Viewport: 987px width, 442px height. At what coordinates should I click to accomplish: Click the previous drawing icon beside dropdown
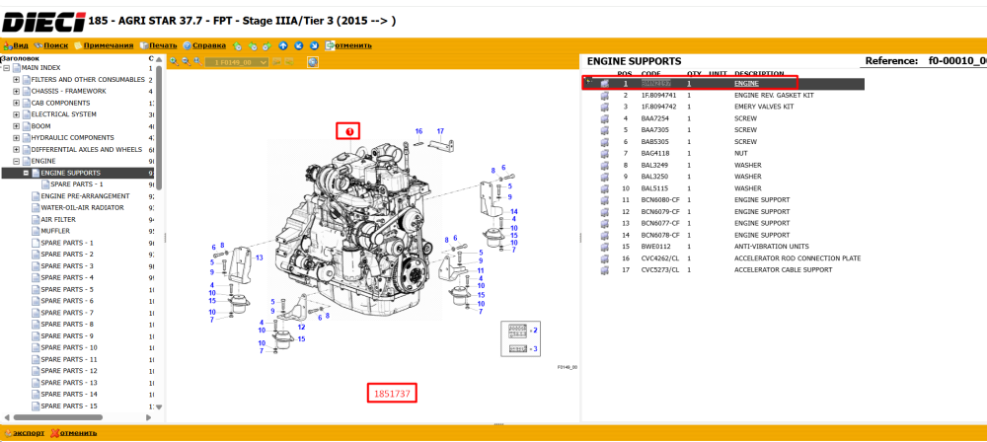(x=277, y=62)
